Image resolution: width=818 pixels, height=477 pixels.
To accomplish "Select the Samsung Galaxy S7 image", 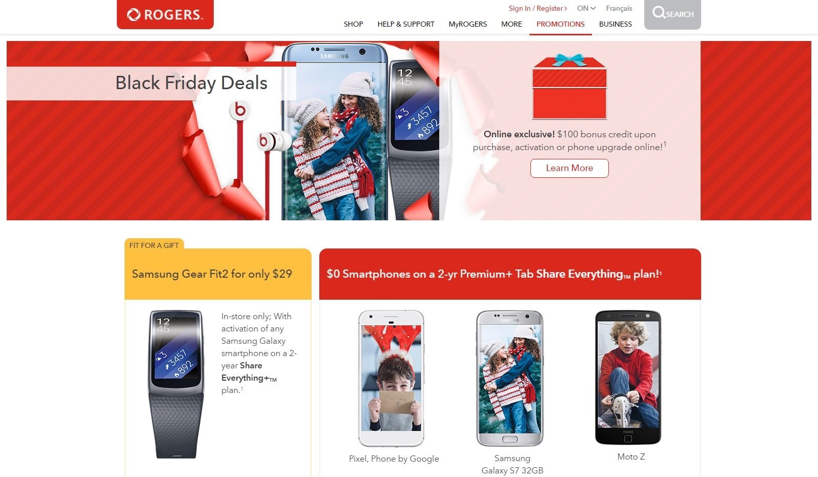I will coord(509,378).
